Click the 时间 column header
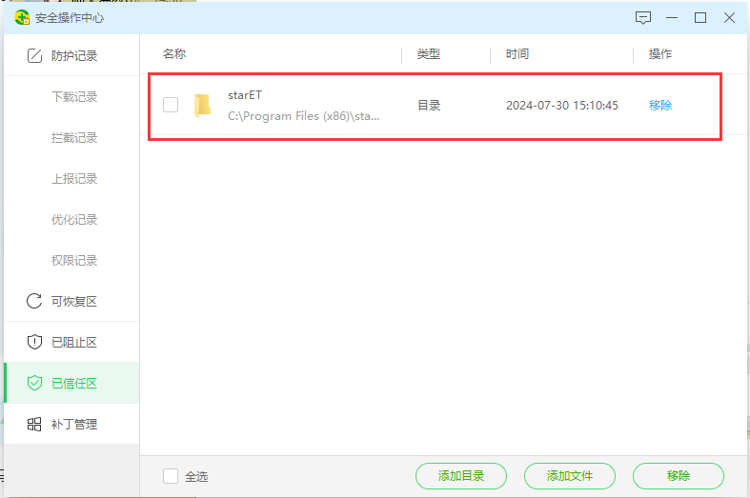Viewport: 750px width, 498px height. [517, 54]
